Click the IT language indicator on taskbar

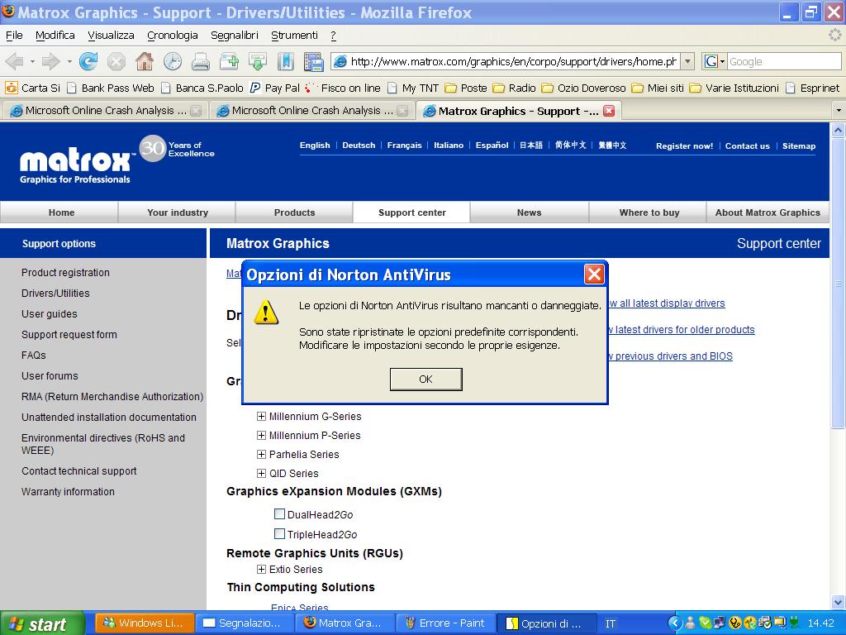(x=611, y=623)
